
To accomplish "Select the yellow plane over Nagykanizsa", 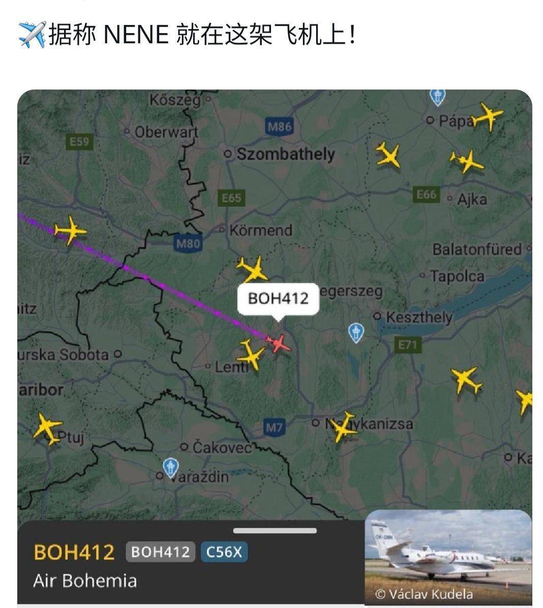I will point(343,427).
